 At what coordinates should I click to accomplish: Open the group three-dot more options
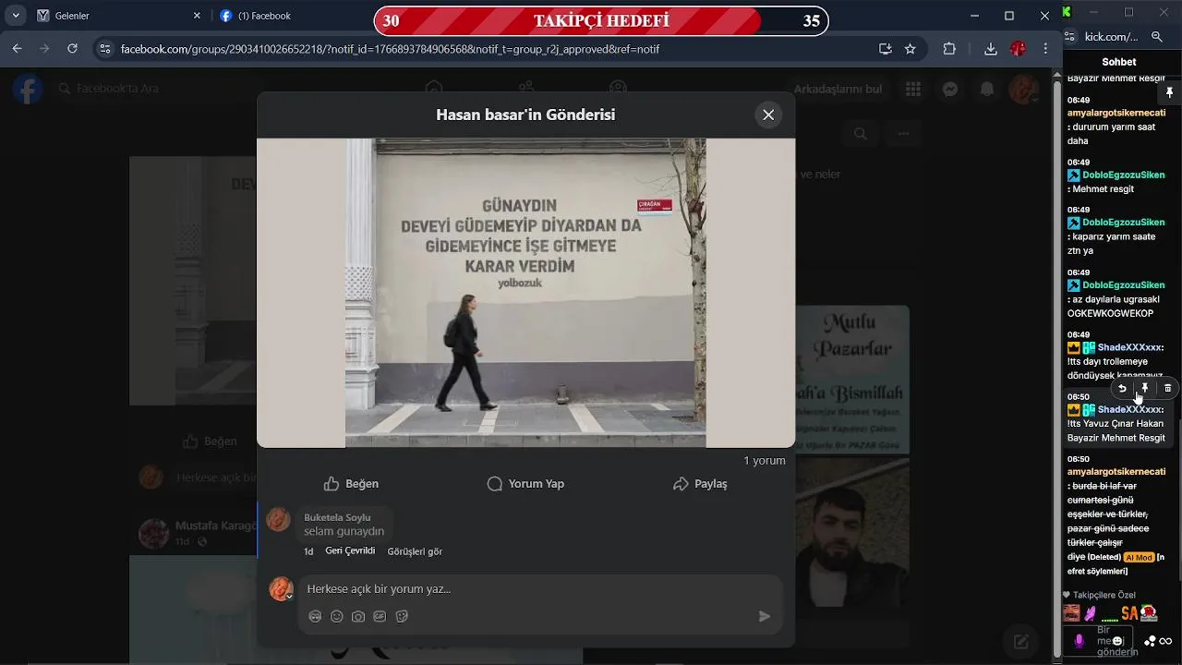tap(903, 134)
